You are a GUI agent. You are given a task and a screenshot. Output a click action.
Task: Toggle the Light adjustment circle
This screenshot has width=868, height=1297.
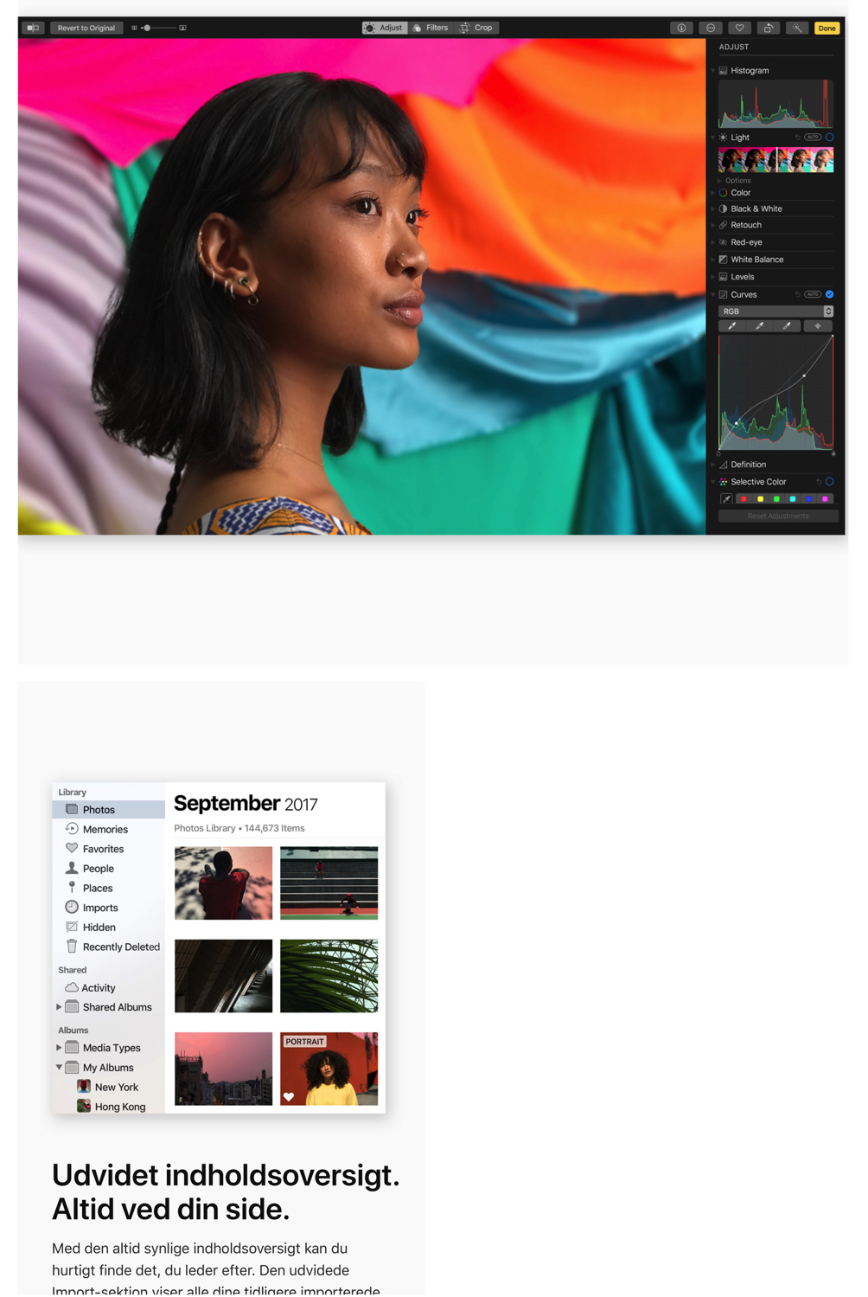tap(829, 138)
